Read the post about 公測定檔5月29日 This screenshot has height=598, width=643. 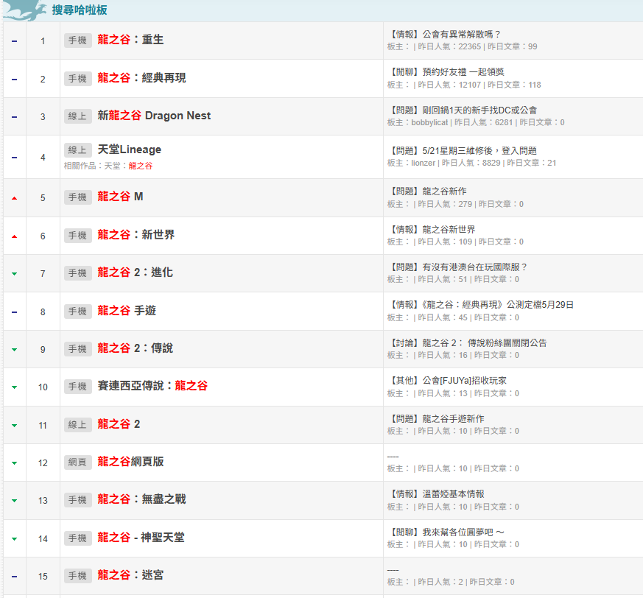481,305
